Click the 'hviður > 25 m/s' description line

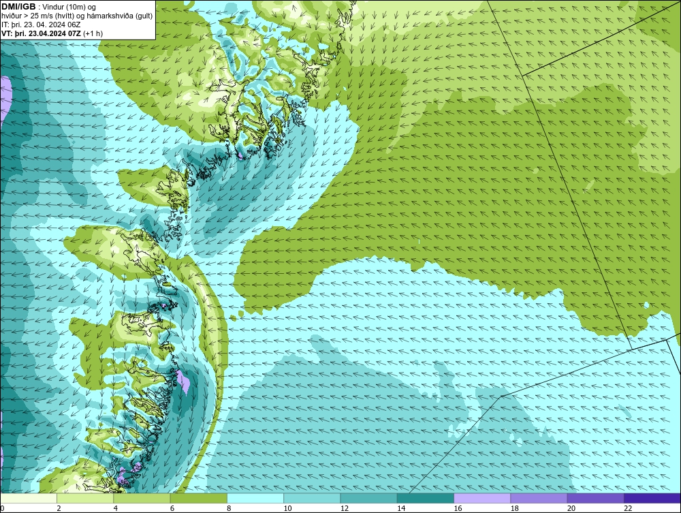tap(77, 16)
